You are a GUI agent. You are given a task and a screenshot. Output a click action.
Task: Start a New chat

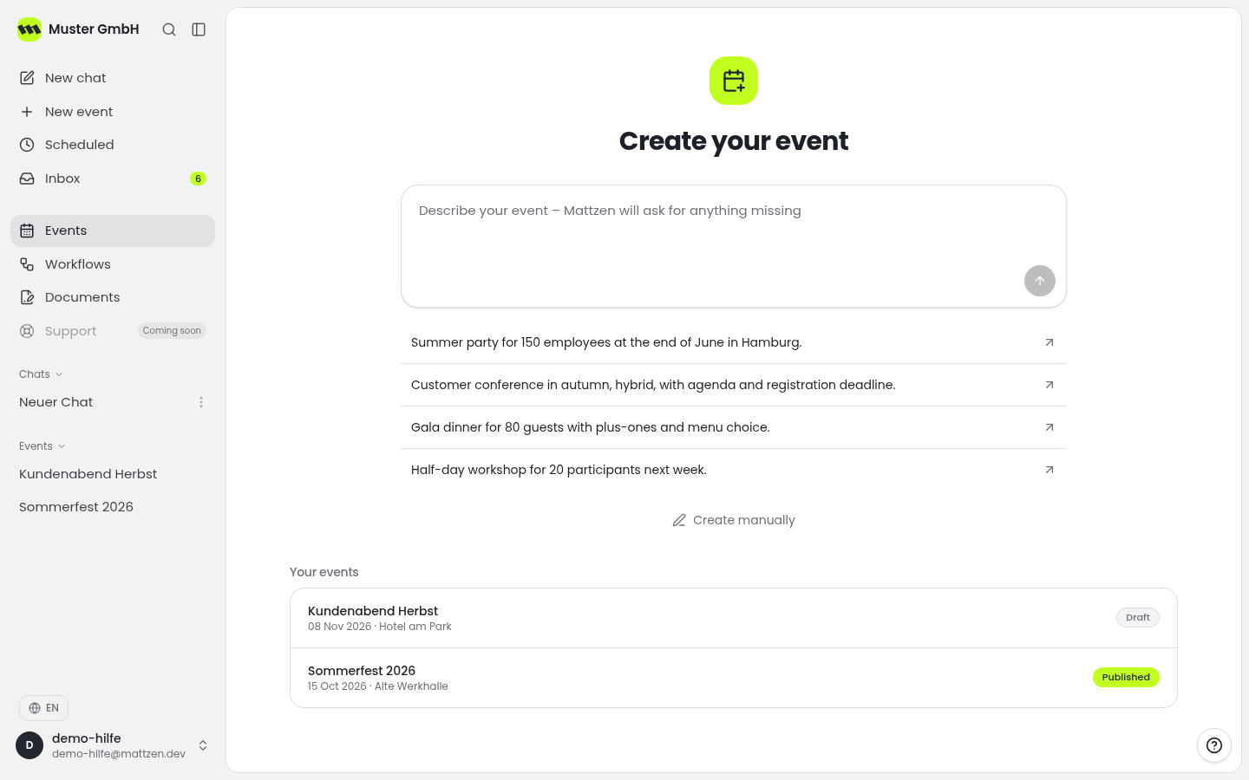(x=113, y=78)
